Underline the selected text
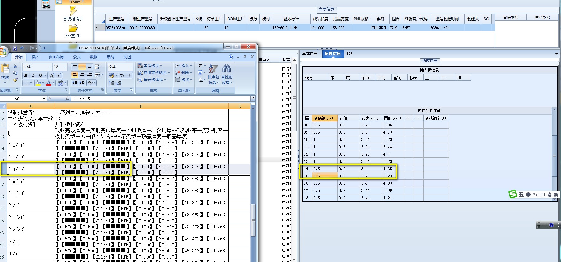Screen dimensions: 561x262 (40, 75)
